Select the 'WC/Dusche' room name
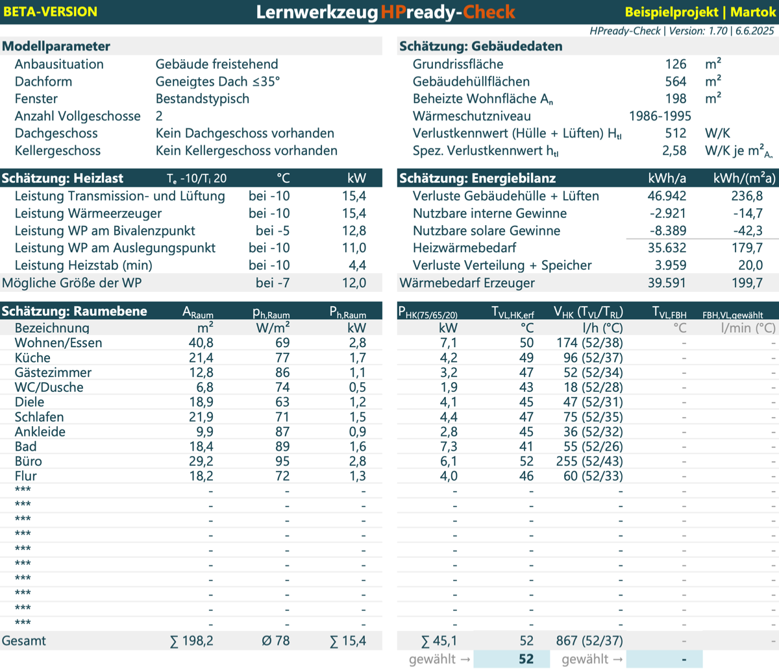The width and height of the screenshot is (779, 672). pyautogui.click(x=49, y=387)
